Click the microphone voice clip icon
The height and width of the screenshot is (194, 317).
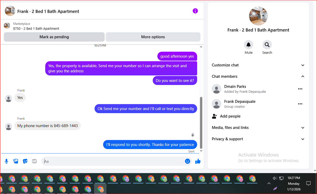click(x=6, y=161)
